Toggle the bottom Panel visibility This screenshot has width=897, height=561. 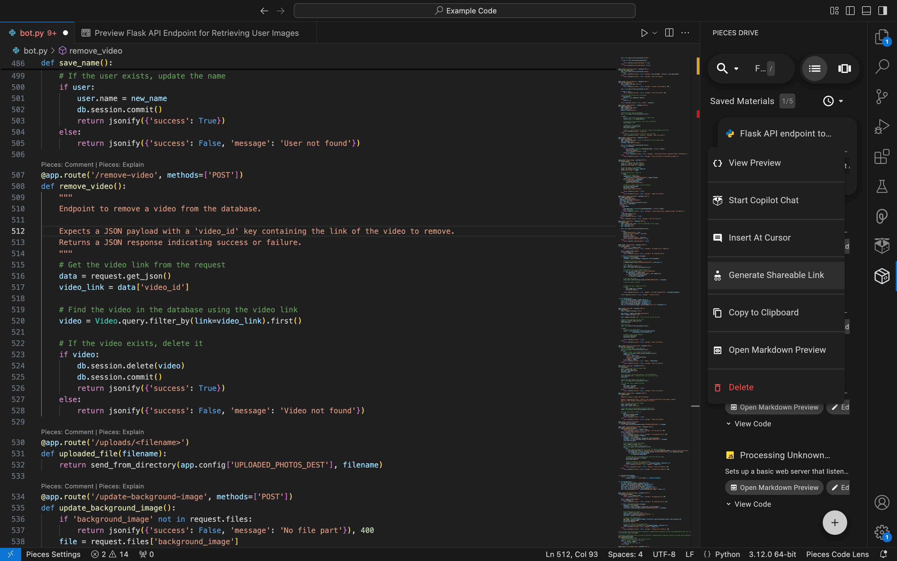[x=866, y=11]
